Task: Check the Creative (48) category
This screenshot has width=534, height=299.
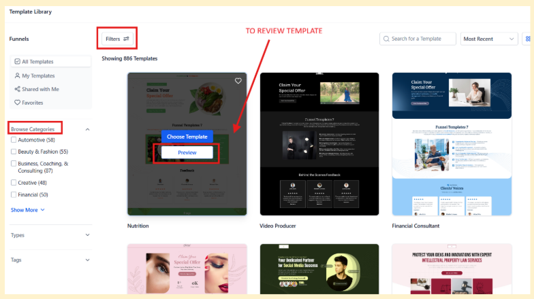Action: (14, 182)
